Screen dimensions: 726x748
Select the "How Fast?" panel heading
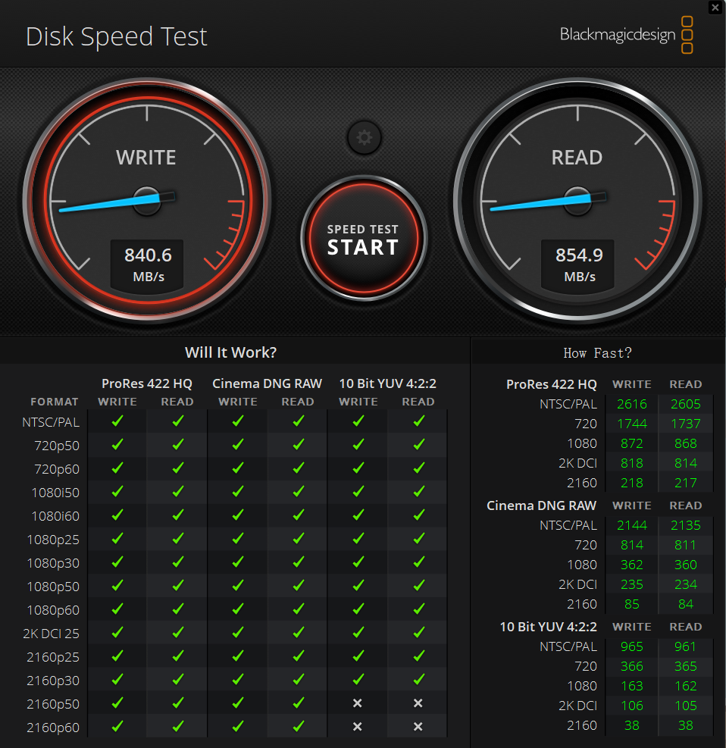pos(597,352)
